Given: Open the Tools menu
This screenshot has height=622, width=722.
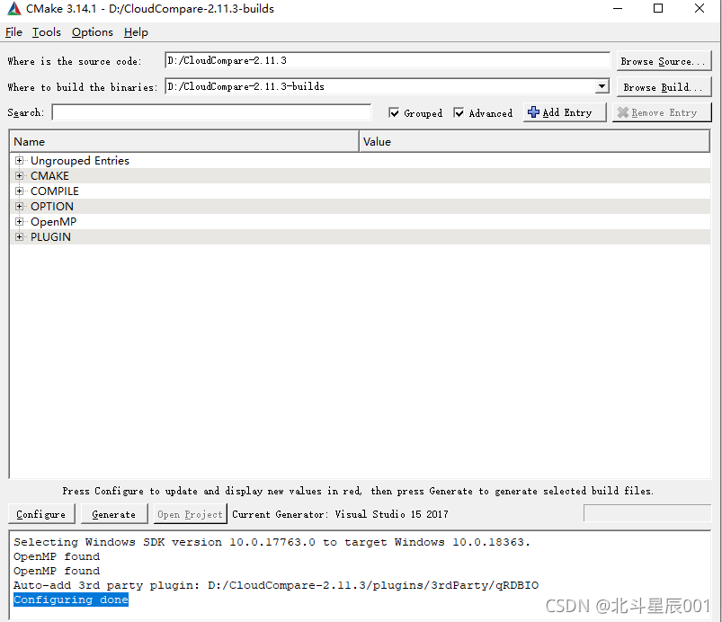Looking at the screenshot, I should 47,32.
